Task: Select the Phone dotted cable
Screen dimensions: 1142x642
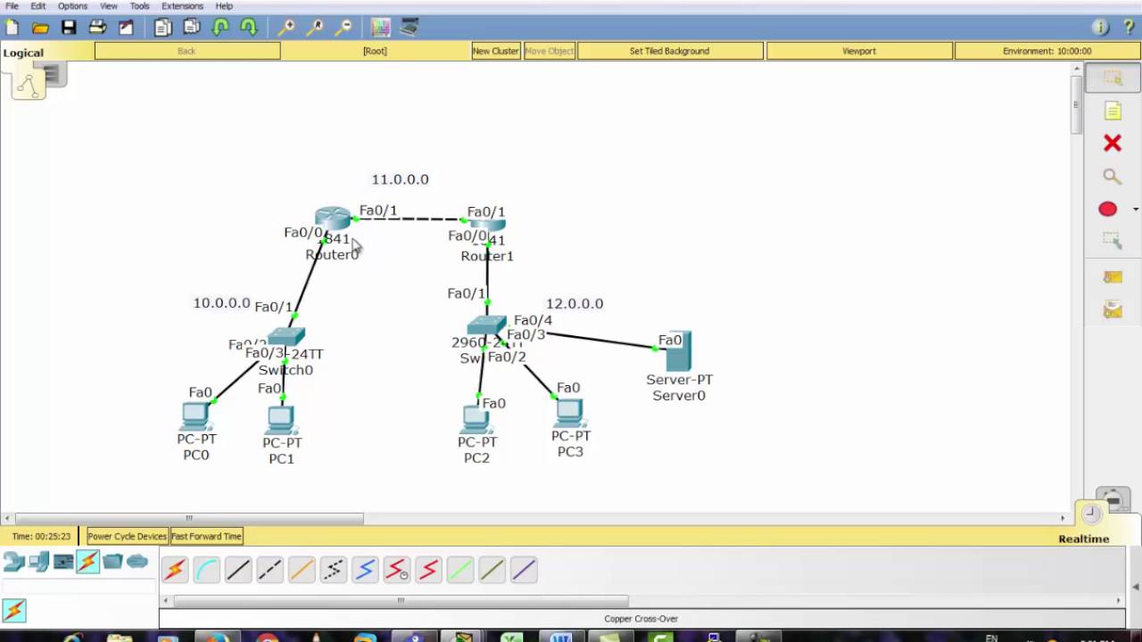Action: (333, 569)
